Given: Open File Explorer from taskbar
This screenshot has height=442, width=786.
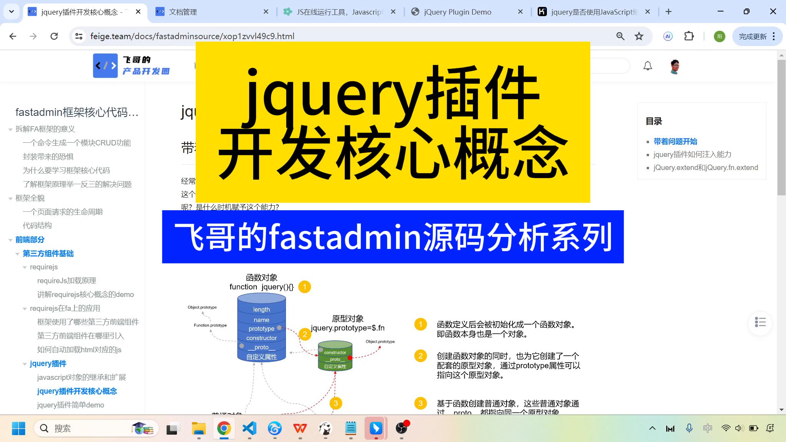Looking at the screenshot, I should click(x=199, y=428).
